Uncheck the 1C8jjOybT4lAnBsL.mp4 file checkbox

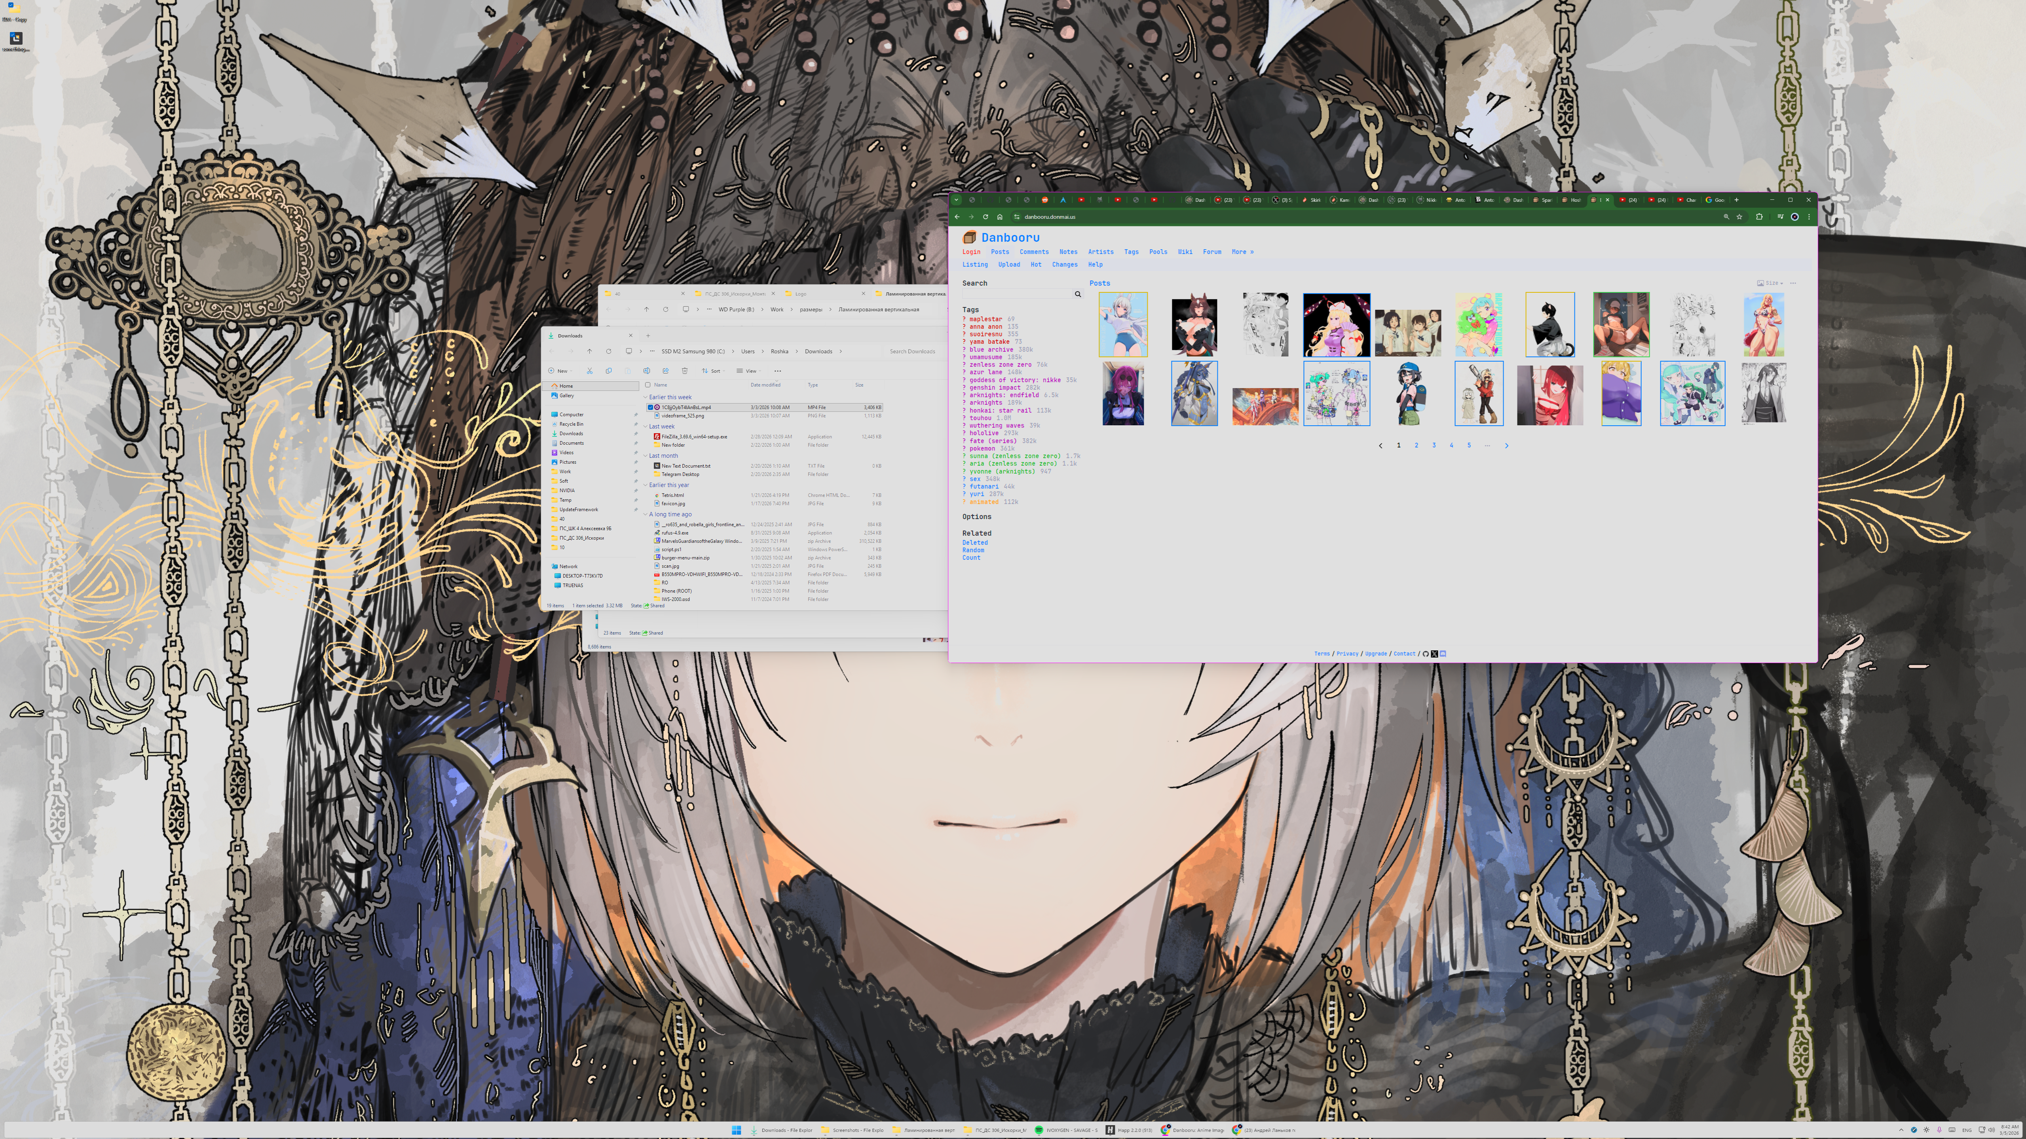tap(649, 407)
